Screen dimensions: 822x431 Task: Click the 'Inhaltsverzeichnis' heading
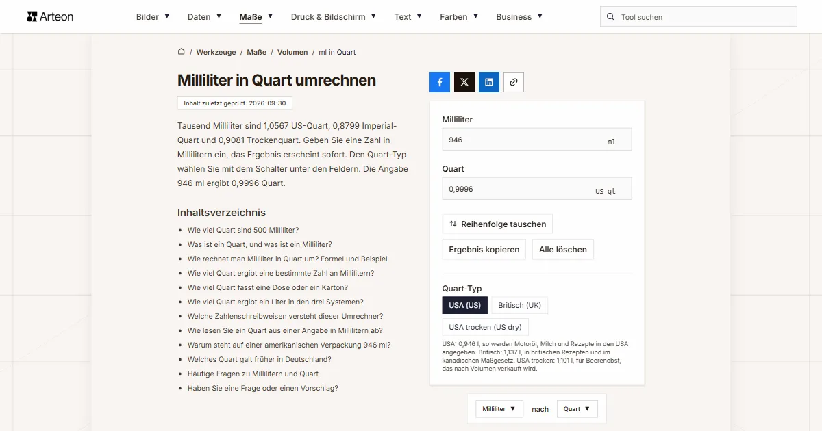point(221,213)
